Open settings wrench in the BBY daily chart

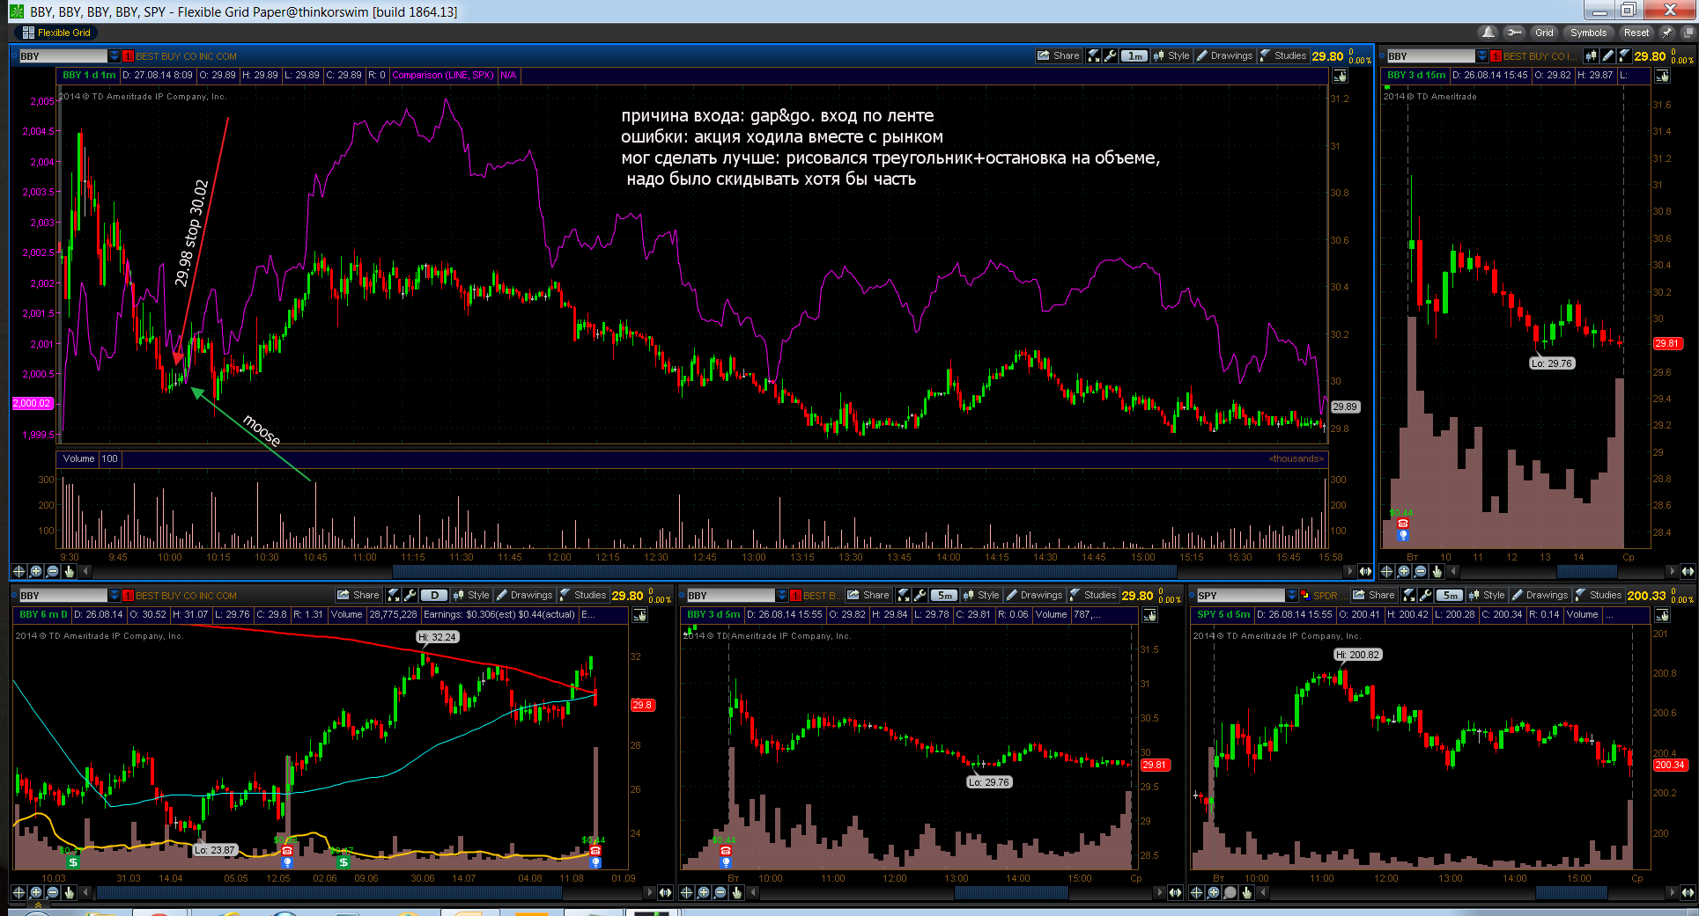tap(410, 595)
